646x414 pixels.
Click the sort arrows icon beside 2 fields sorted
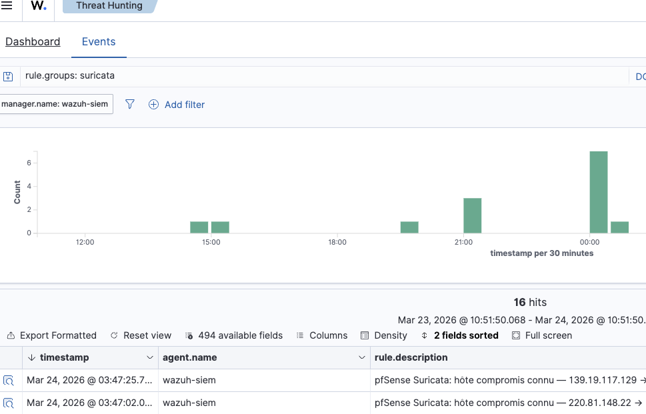coord(425,336)
